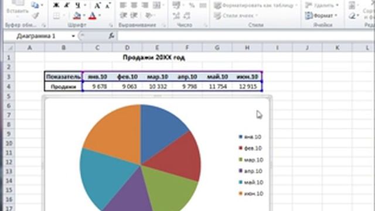This screenshot has width=375, height=211.
Task: Select column C header
Action: pyautogui.click(x=97, y=48)
